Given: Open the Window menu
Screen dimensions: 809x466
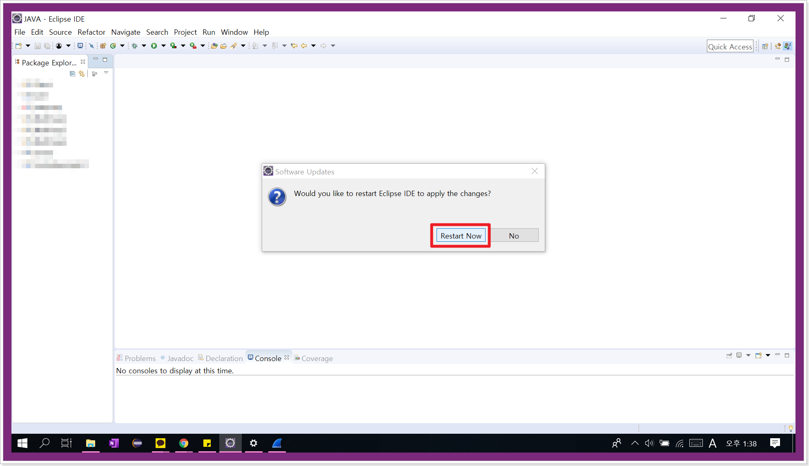Looking at the screenshot, I should click(x=234, y=32).
